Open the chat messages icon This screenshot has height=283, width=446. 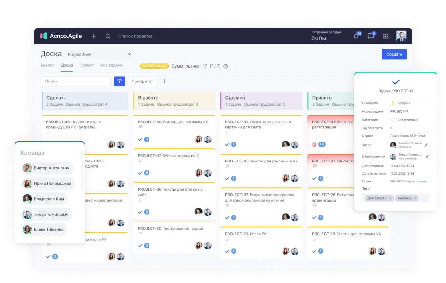pyautogui.click(x=371, y=36)
